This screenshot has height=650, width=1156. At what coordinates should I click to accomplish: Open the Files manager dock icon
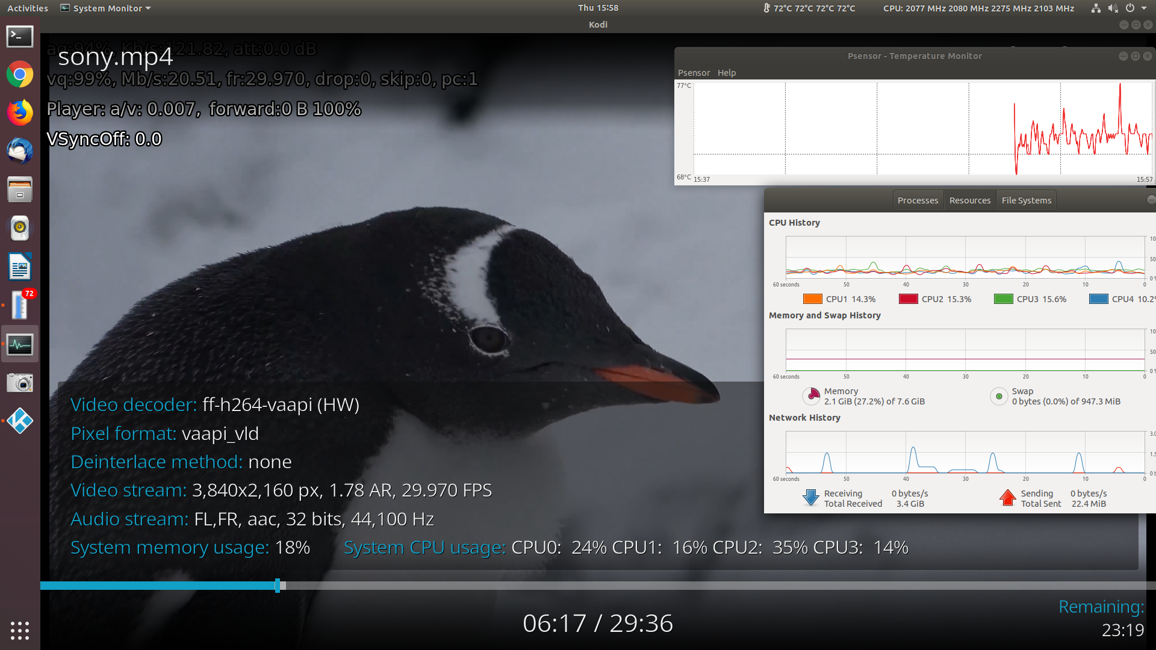(20, 190)
